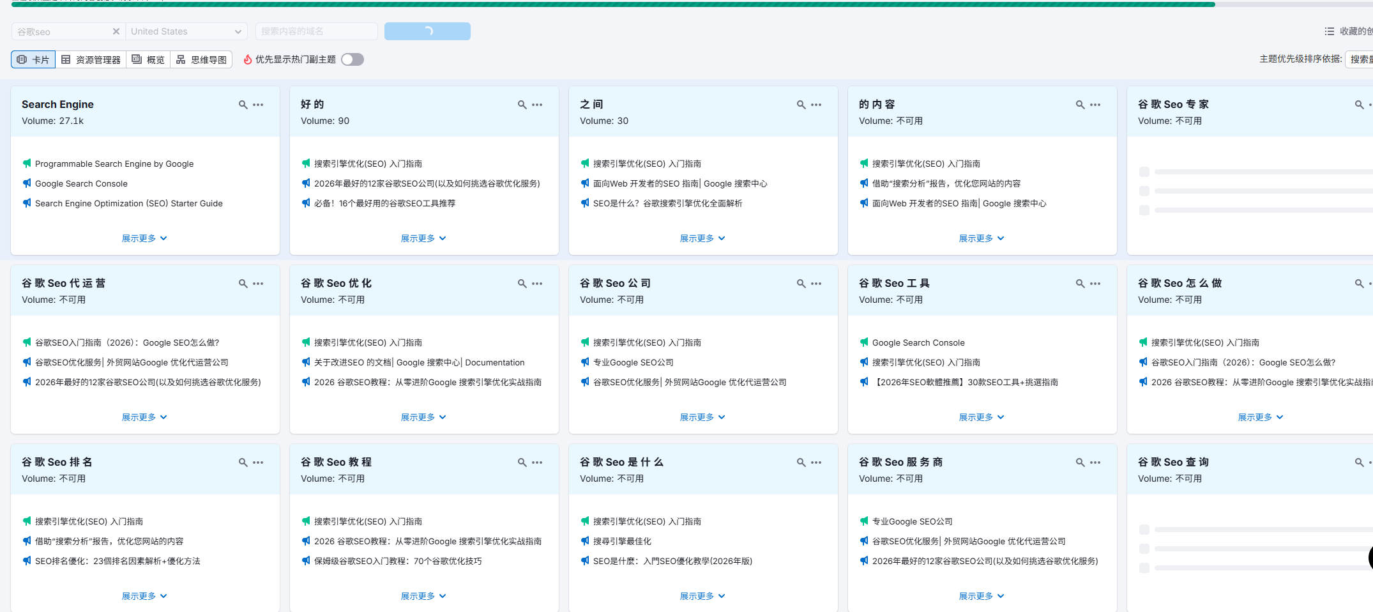The width and height of the screenshot is (1373, 612).
Task: Open three-dot menu on 谷歌Seo工具 card
Action: (x=1095, y=284)
